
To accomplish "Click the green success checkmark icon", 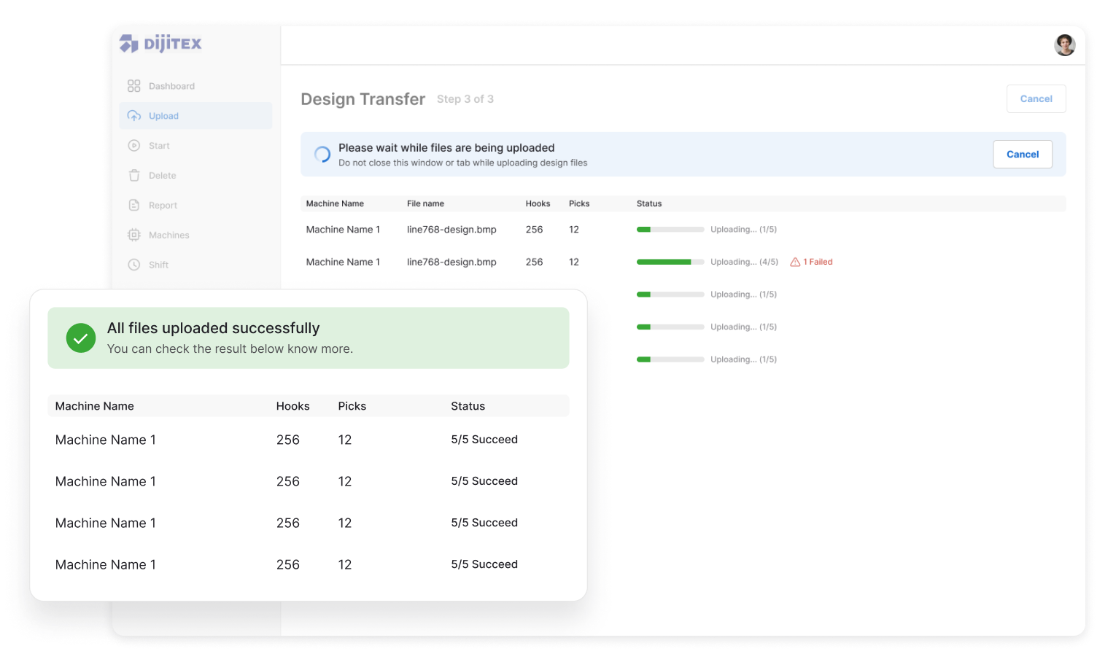I will (x=81, y=338).
